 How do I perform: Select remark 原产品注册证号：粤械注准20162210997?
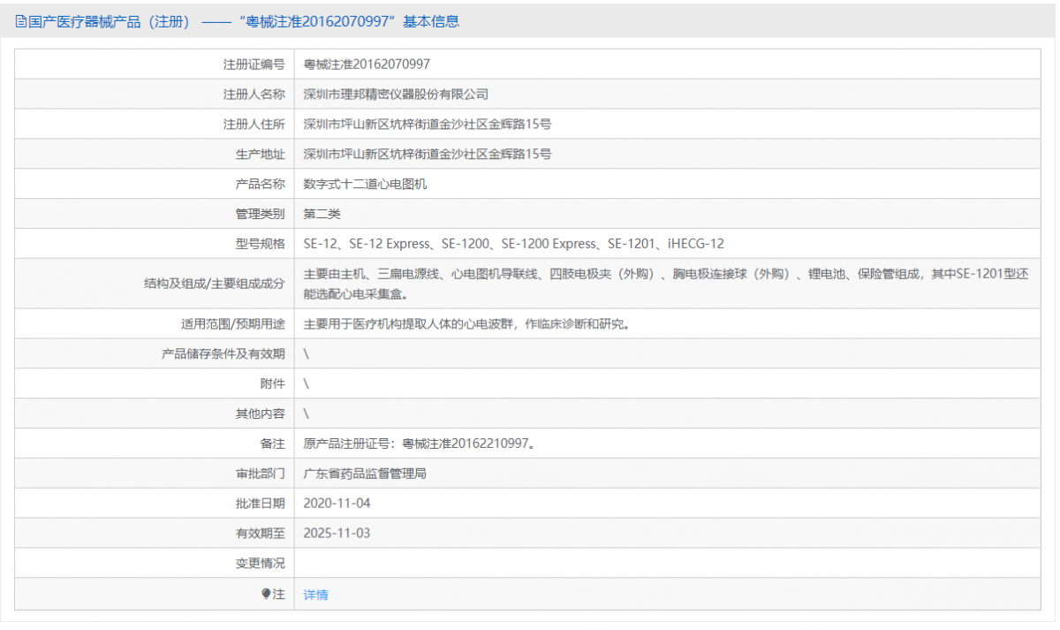click(419, 444)
